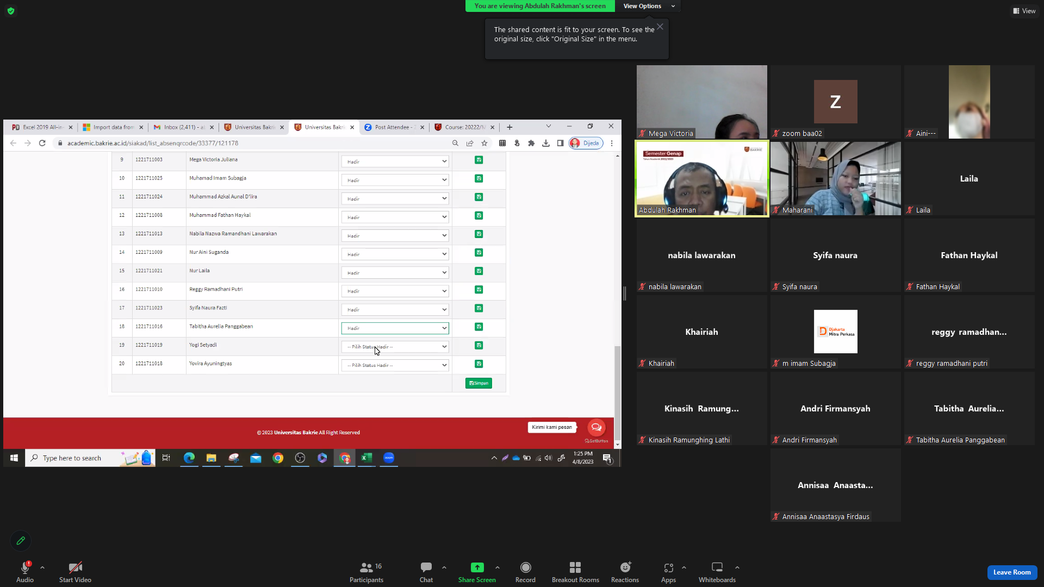The height and width of the screenshot is (587, 1044).
Task: Select Abdulah Rakhman's video thumbnail
Action: pos(702,178)
